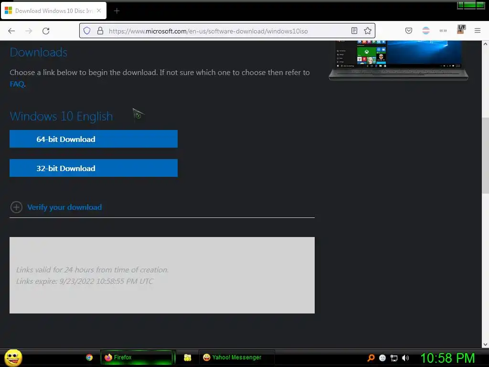Viewport: 489px width, 367px height.
Task: Open the striped-flag extension icon
Action: click(x=426, y=31)
